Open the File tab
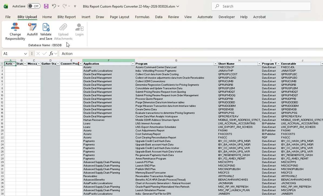 tap(8, 17)
